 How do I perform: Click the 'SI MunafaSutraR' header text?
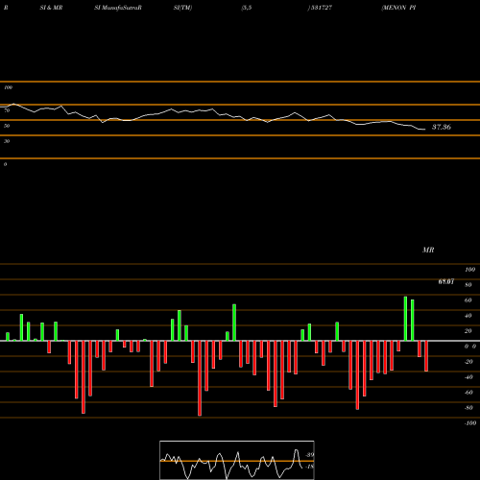[x=118, y=8]
